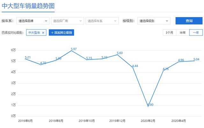This screenshot has height=128, width=204.
Task: Click the 5.09 data point
Action: click(x=56, y=60)
